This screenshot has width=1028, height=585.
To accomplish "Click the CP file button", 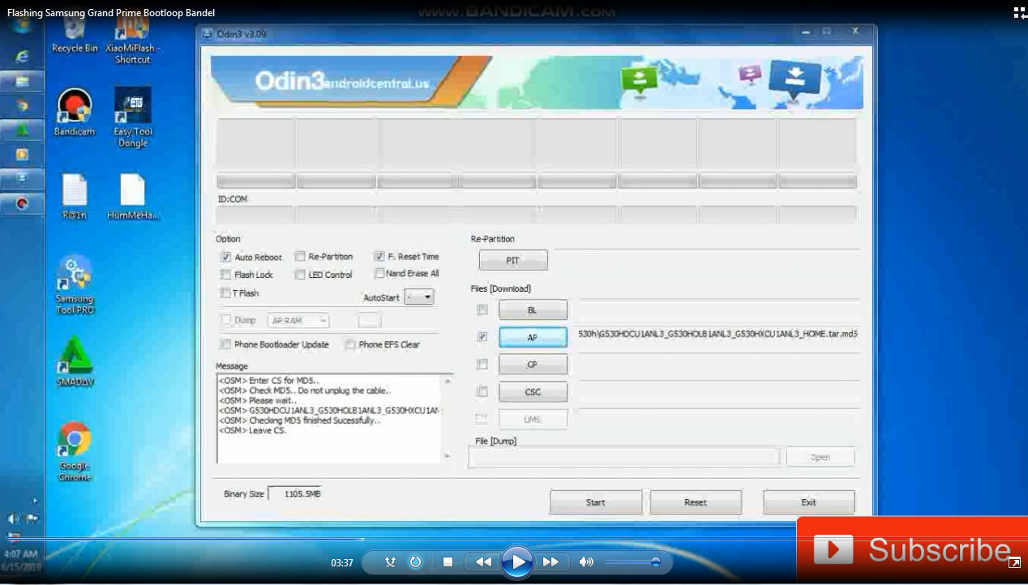I will [533, 365].
